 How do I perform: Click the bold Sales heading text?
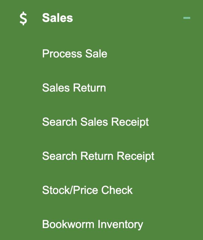pos(57,18)
